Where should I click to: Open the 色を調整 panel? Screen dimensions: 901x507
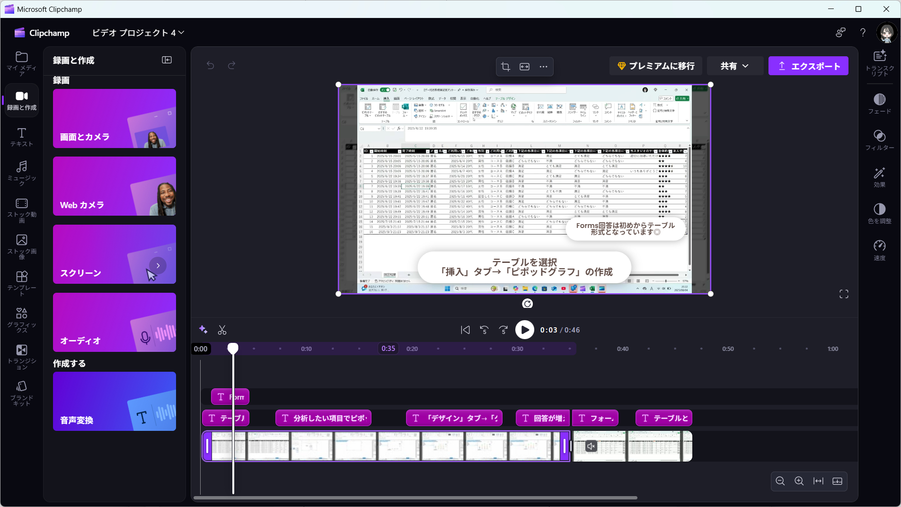point(879,213)
